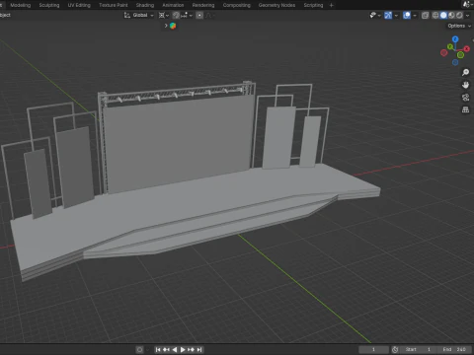Toggle the camera view icon
This screenshot has width=474, height=355.
[465, 98]
